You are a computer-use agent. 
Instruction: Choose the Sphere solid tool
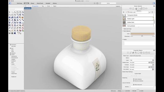pos(9,17)
